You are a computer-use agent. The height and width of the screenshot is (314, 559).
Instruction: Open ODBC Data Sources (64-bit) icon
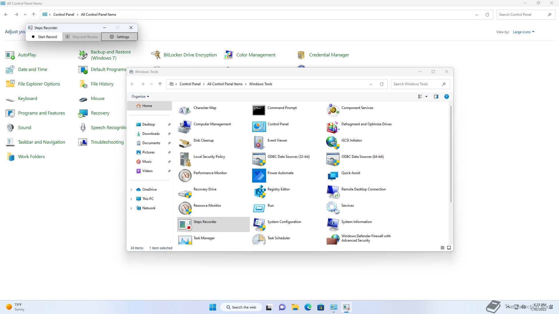[x=333, y=159]
